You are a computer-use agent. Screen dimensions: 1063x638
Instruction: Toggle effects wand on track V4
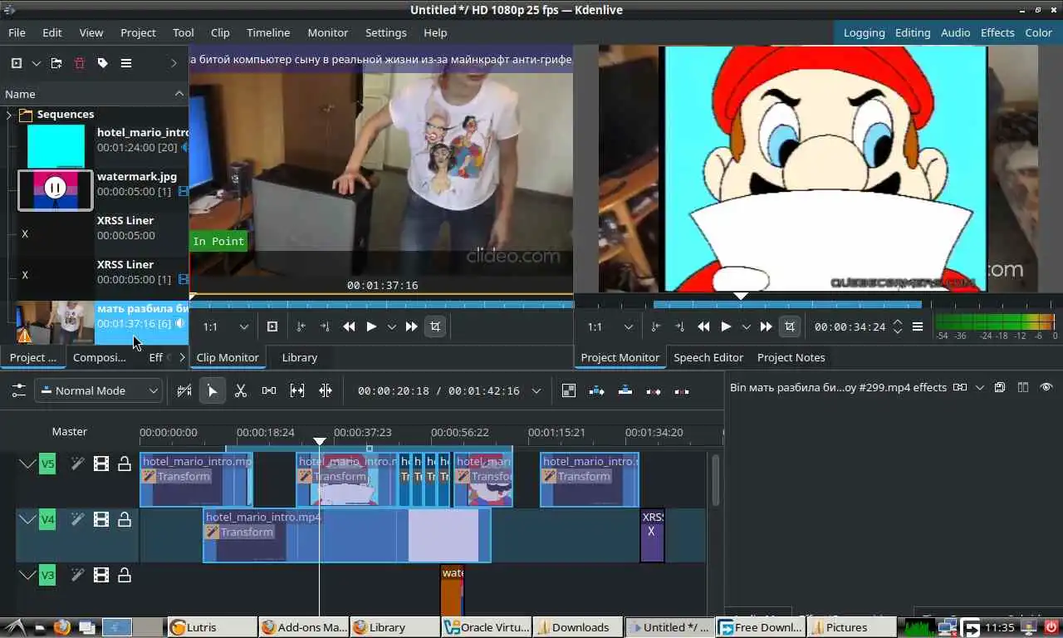tap(77, 519)
